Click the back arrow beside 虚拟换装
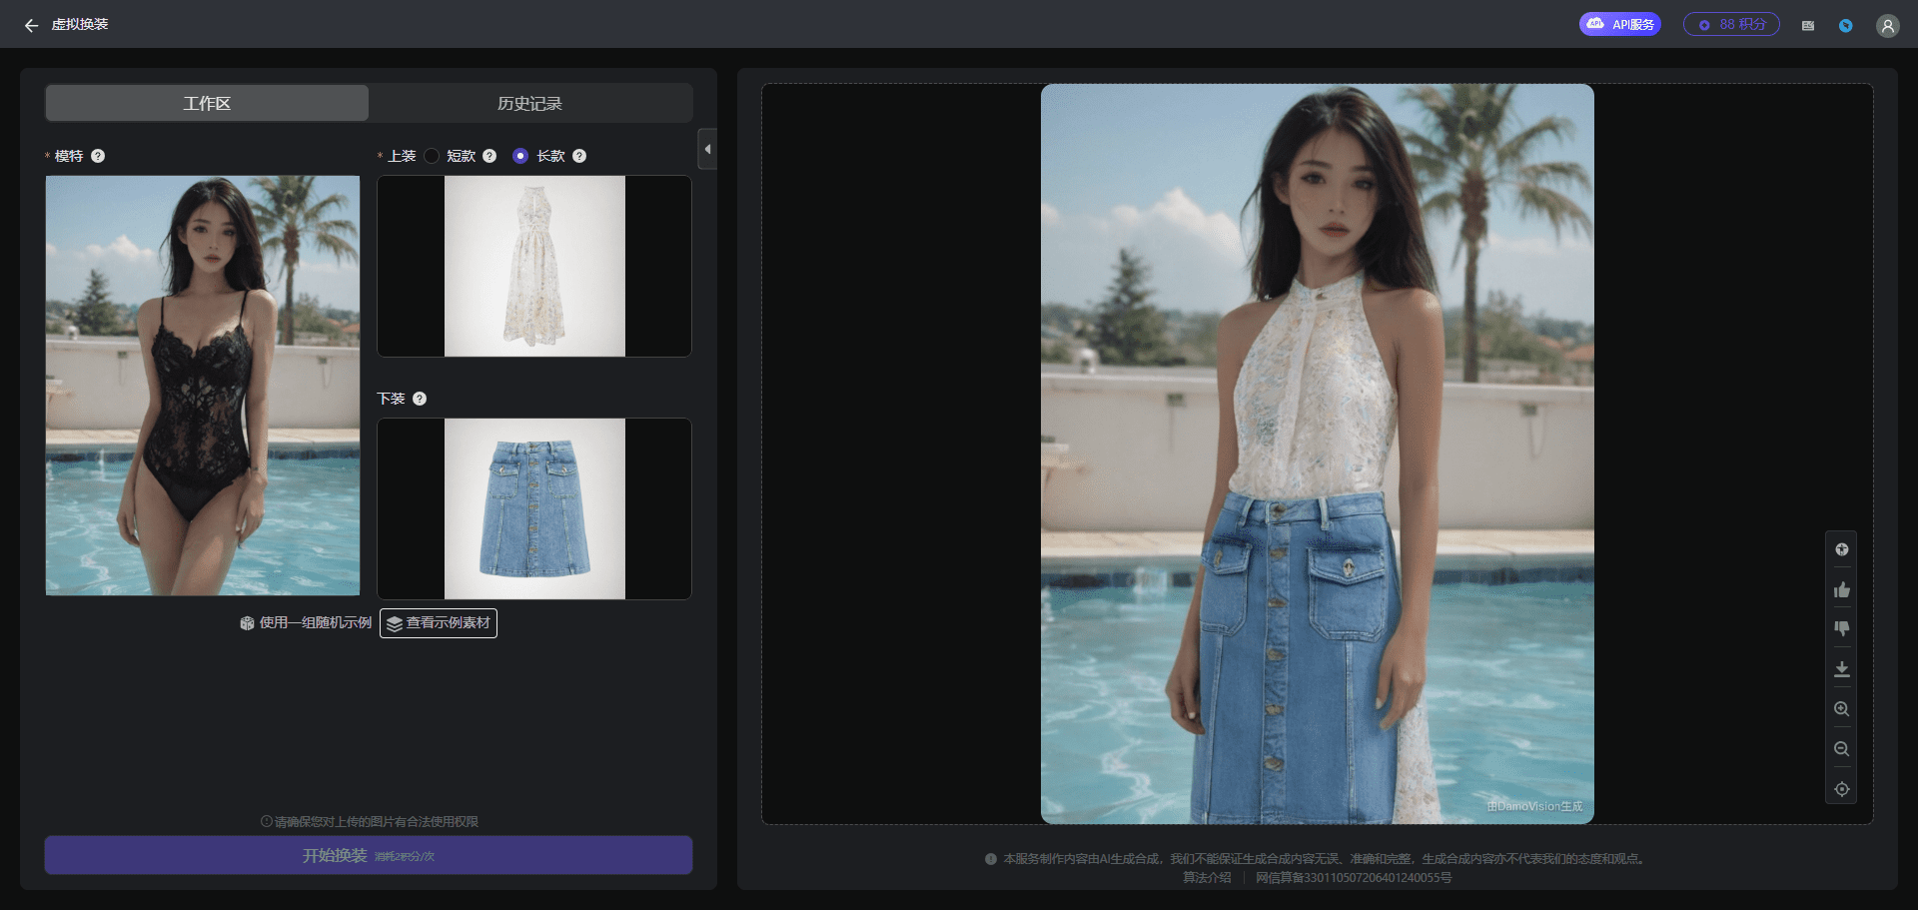This screenshot has width=1918, height=910. pyautogui.click(x=31, y=25)
